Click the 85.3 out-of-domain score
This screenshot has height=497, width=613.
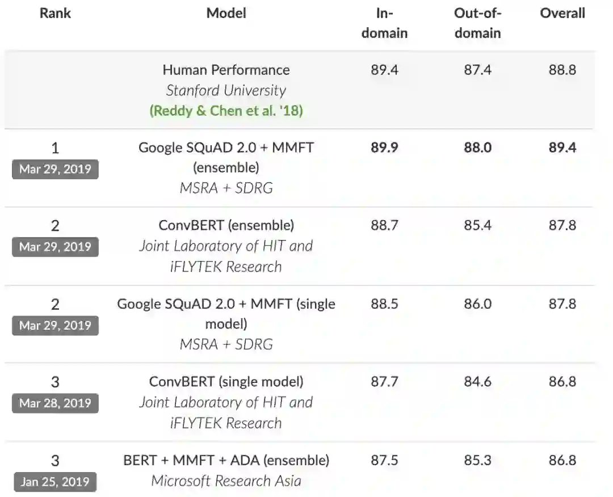477,460
